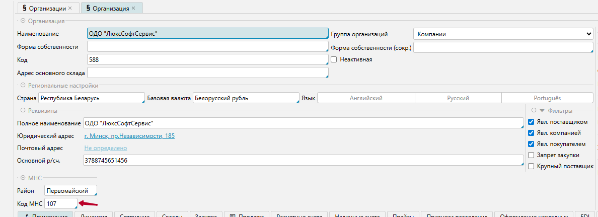
Task: Click the Не определено postal address link
Action: 105,148
